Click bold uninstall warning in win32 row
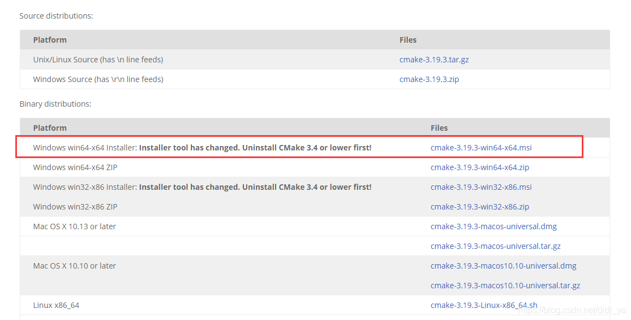The width and height of the screenshot is (631, 320). (x=255, y=187)
